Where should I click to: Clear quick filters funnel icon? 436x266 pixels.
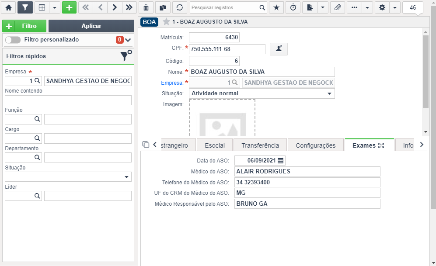coord(126,55)
